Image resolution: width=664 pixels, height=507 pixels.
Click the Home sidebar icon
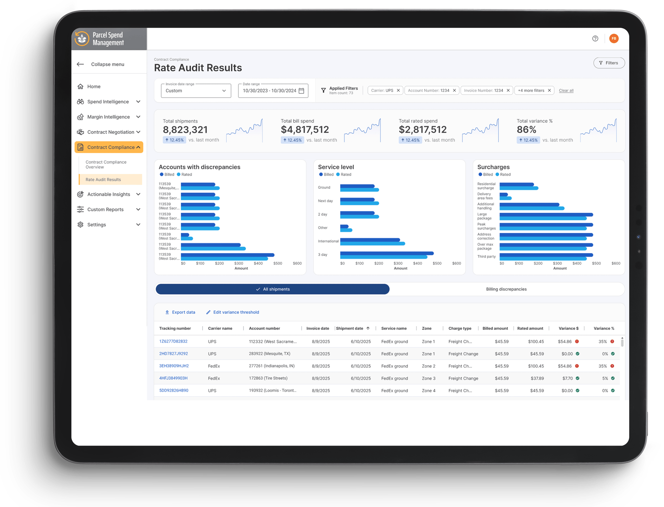80,87
